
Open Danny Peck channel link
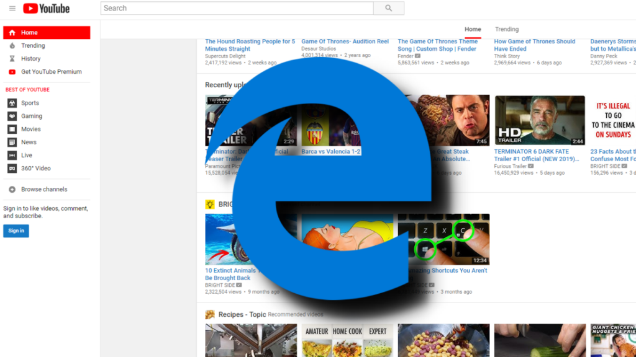click(604, 56)
